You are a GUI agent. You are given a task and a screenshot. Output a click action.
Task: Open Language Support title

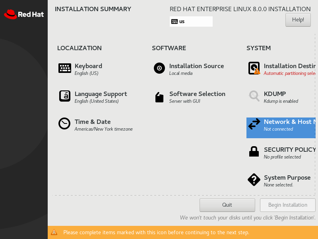pyautogui.click(x=101, y=94)
